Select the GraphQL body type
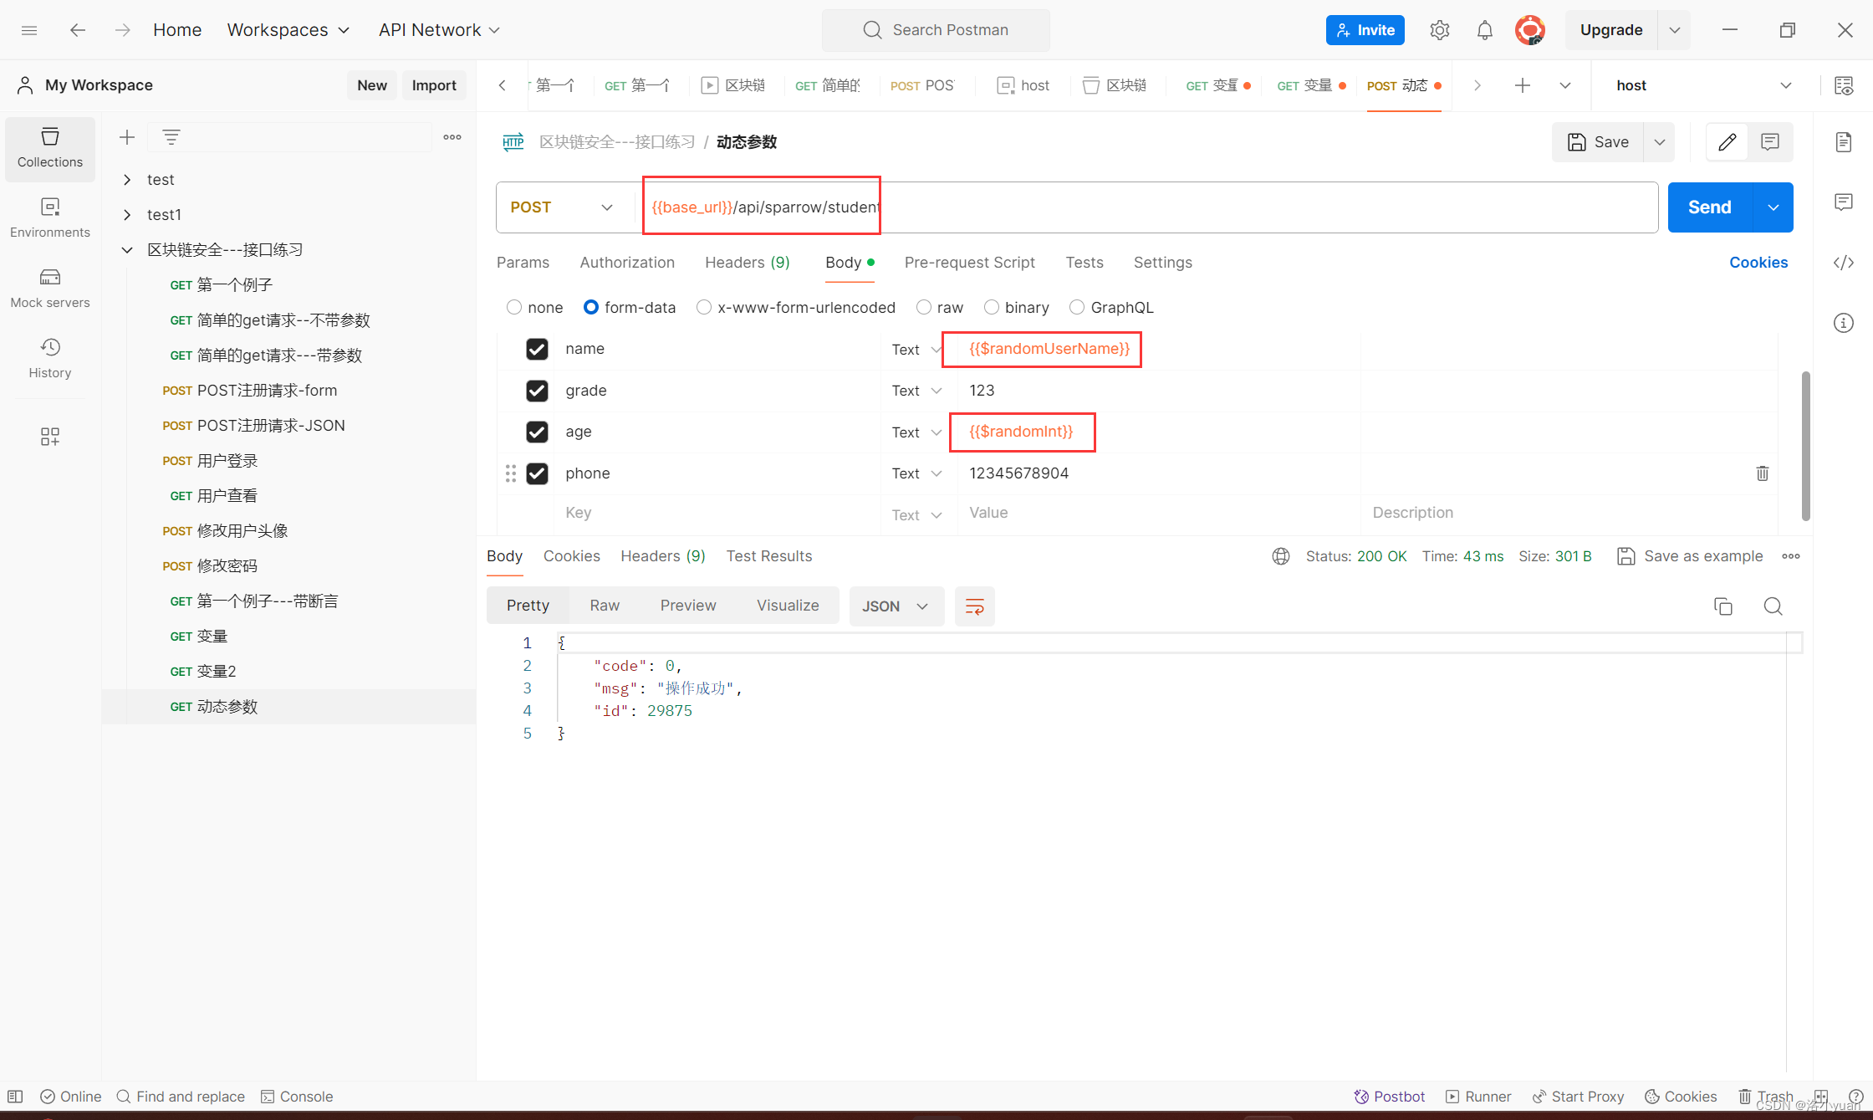This screenshot has width=1873, height=1120. tap(1077, 308)
